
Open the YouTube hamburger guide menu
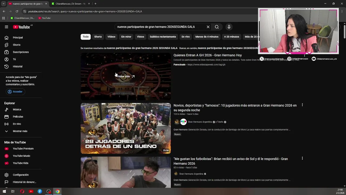[6, 27]
